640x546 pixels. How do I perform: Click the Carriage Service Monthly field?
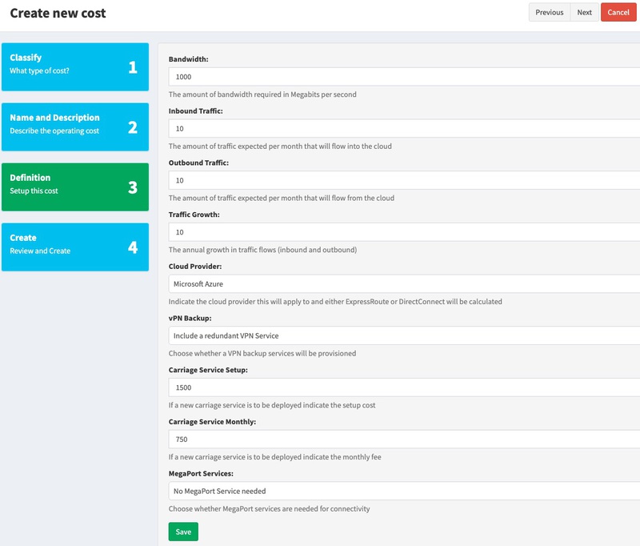pyautogui.click(x=404, y=440)
